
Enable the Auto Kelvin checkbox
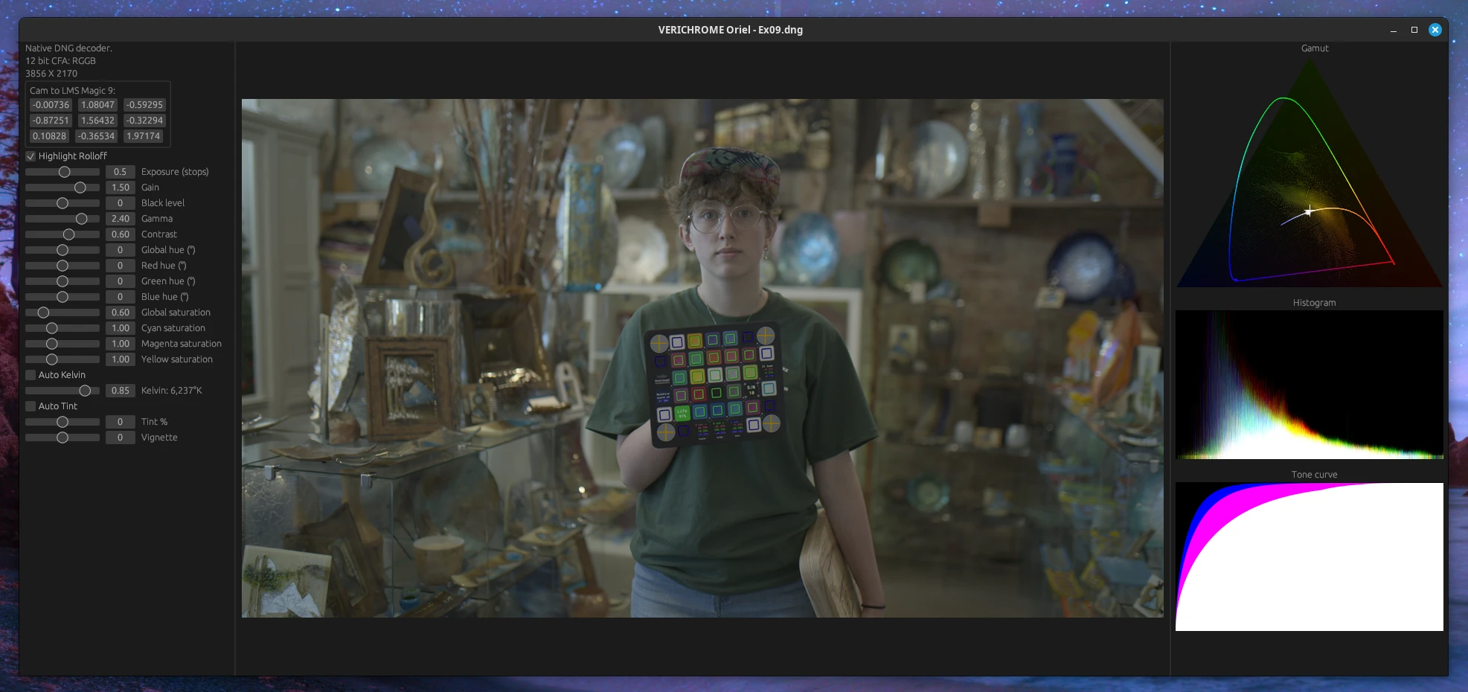31,375
